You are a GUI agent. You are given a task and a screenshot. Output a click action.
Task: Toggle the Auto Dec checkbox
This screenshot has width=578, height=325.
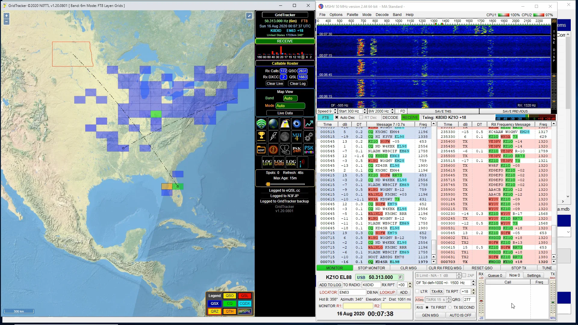pyautogui.click(x=337, y=118)
